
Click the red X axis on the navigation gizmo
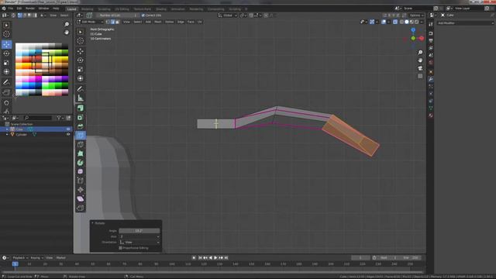[x=422, y=38]
